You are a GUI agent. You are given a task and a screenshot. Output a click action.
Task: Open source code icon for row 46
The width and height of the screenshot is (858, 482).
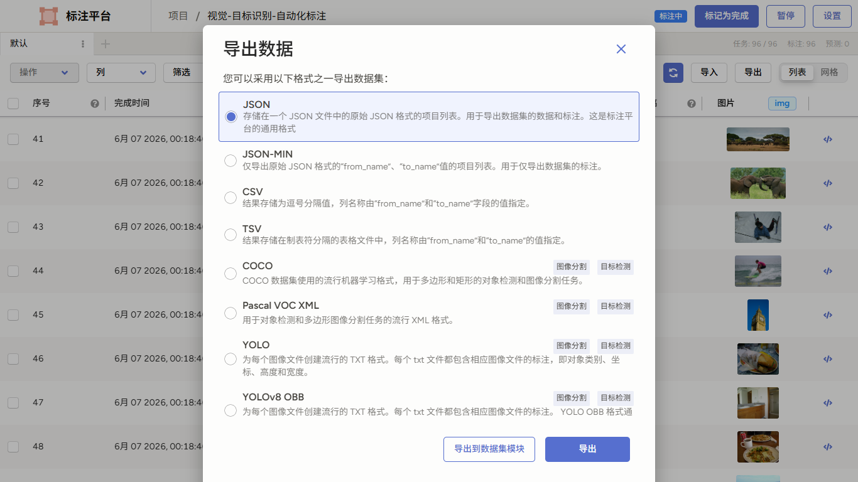click(x=828, y=359)
